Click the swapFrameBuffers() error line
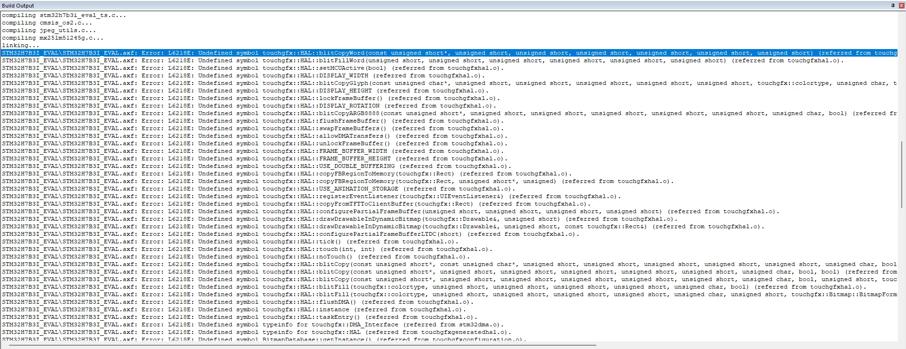Screen dimensions: 906x349 [x=253, y=128]
